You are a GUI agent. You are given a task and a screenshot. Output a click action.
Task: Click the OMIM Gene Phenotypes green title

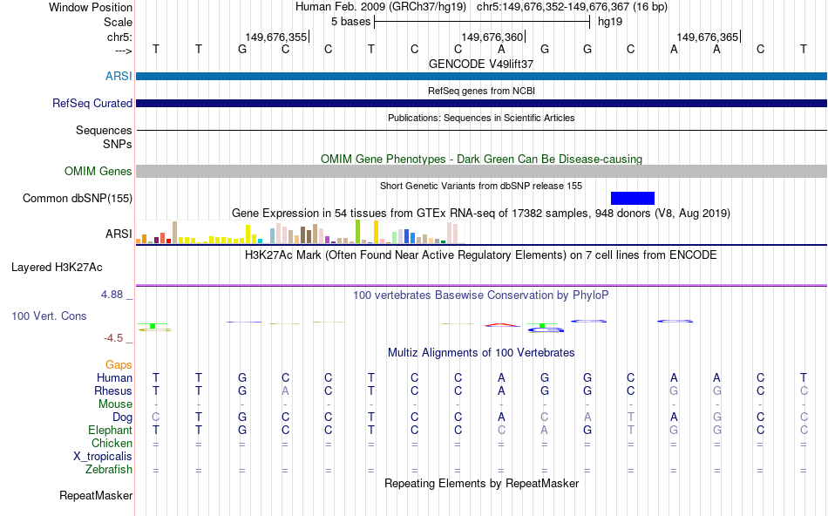[481, 159]
